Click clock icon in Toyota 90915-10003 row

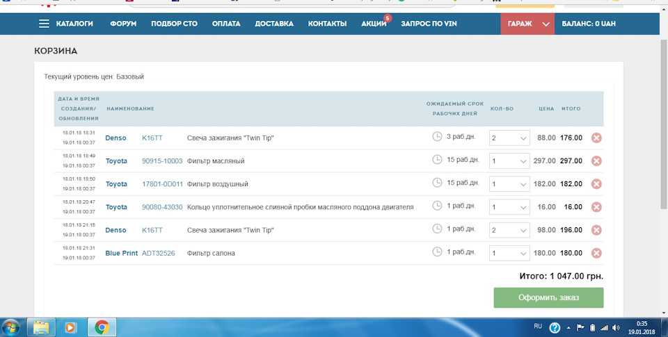[x=437, y=160]
